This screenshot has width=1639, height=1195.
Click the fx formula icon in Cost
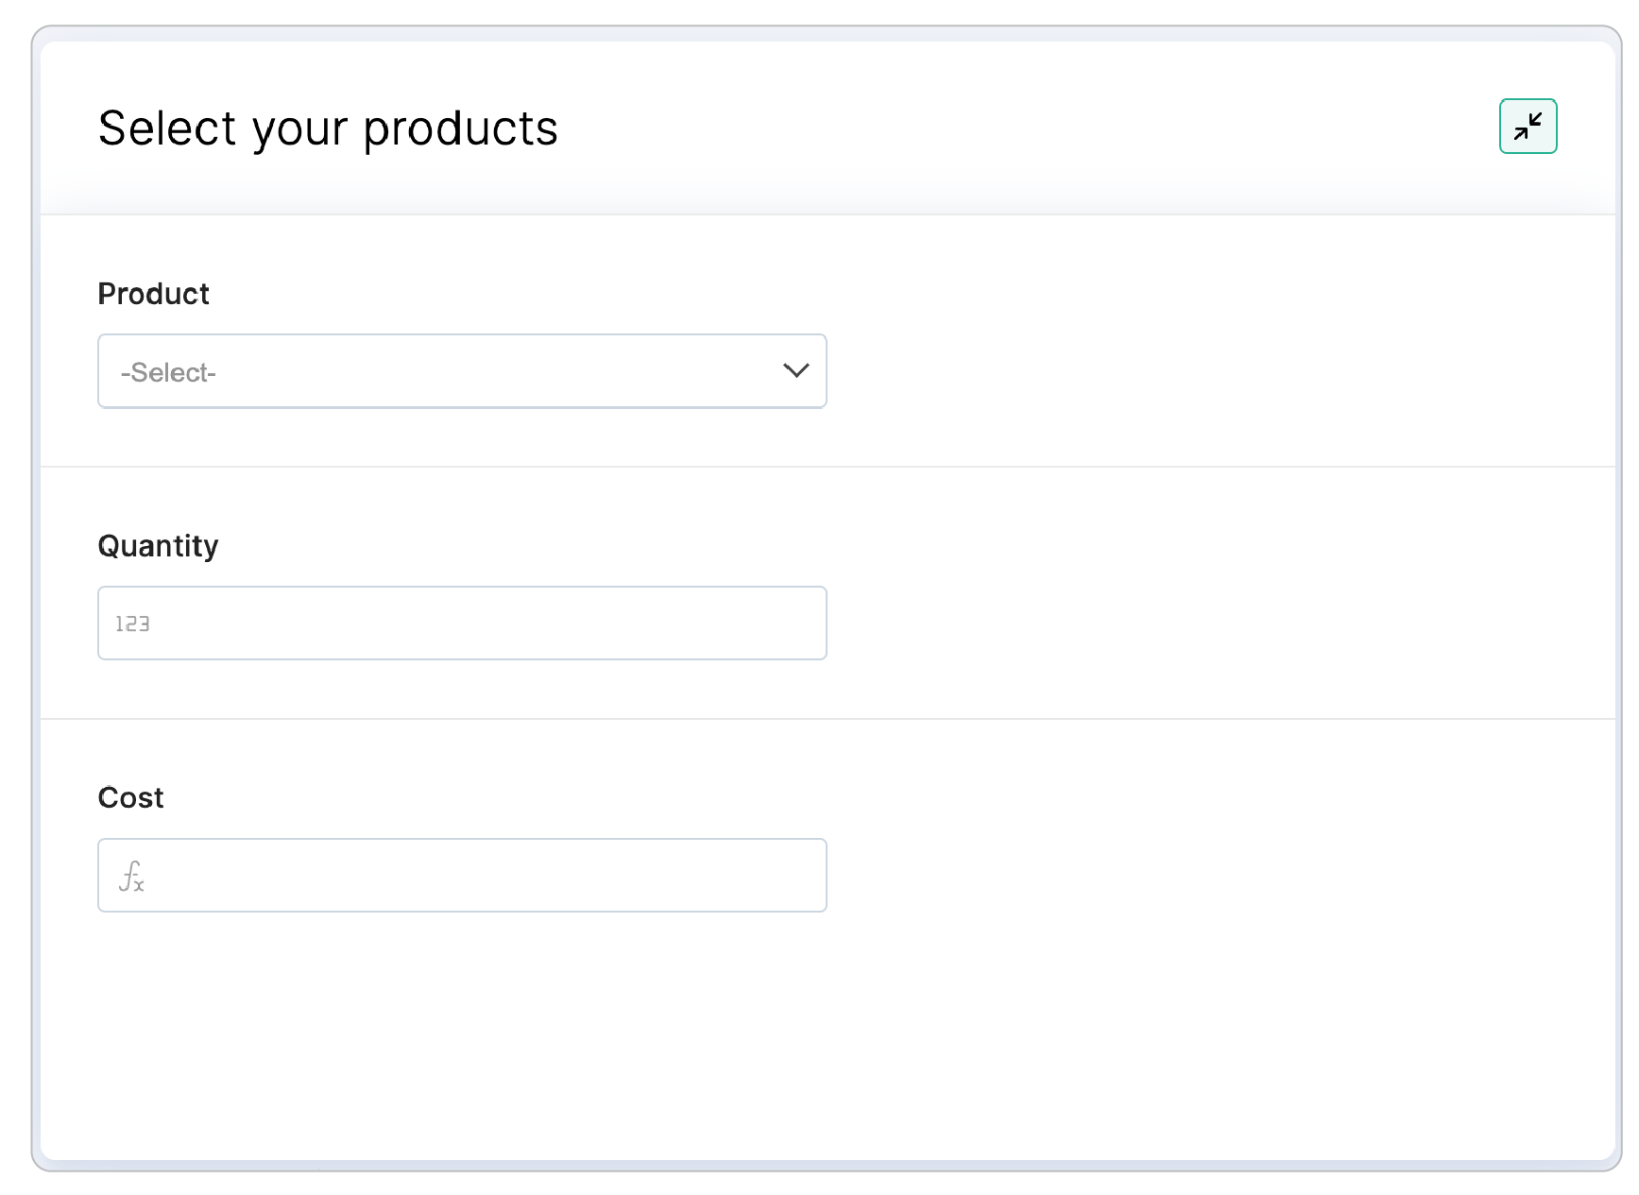(x=131, y=877)
